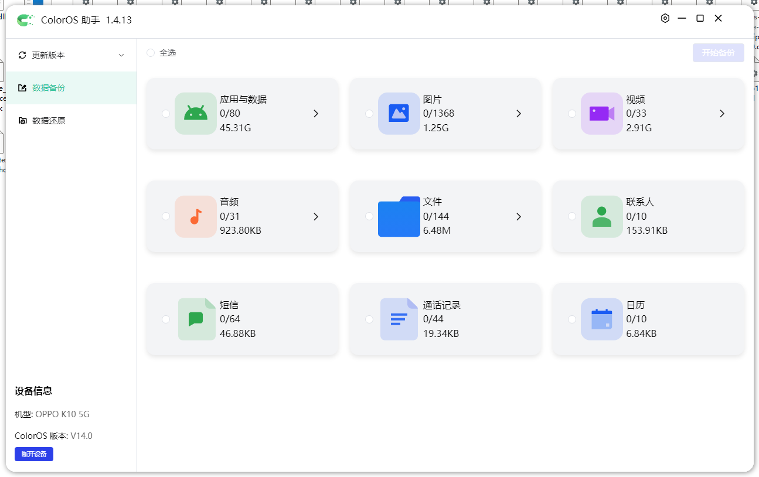The width and height of the screenshot is (759, 477).
Task: Click the blue disconnect device (断开设备) button
Action: 34,454
